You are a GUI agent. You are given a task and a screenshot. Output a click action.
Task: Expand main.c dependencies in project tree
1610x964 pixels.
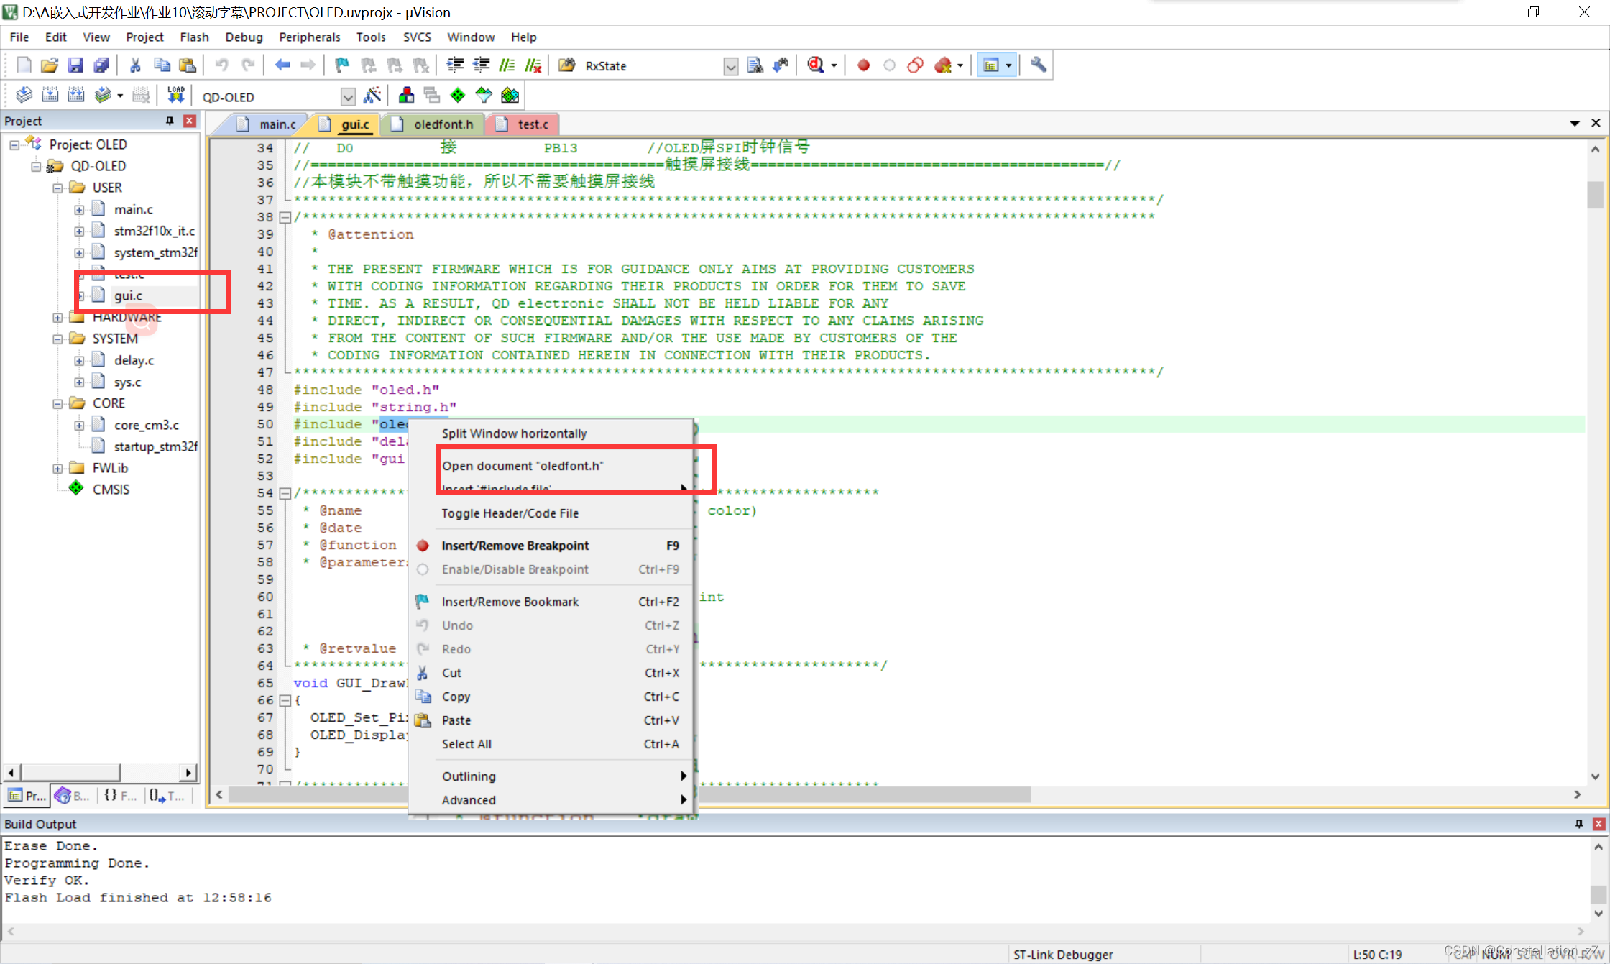(79, 210)
